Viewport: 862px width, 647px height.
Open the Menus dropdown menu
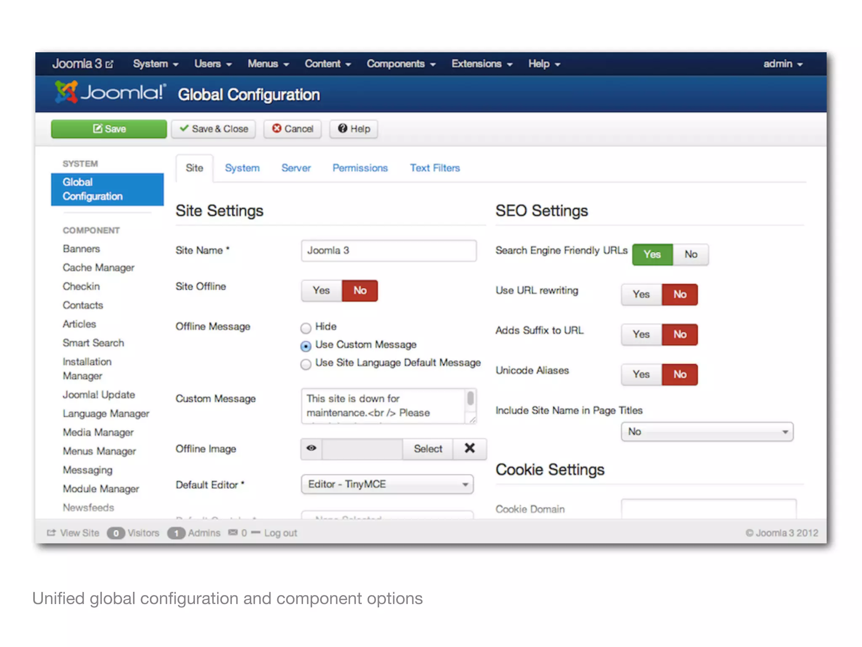pos(268,64)
